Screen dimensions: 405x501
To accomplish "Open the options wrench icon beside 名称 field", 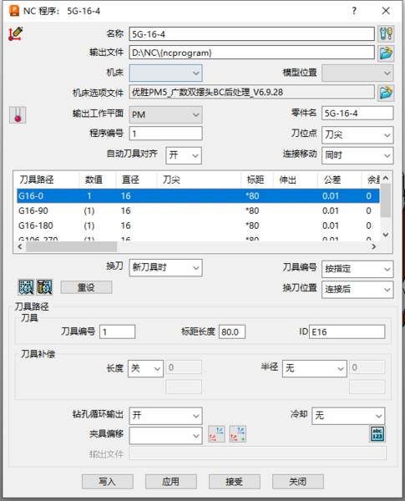I will [386, 34].
